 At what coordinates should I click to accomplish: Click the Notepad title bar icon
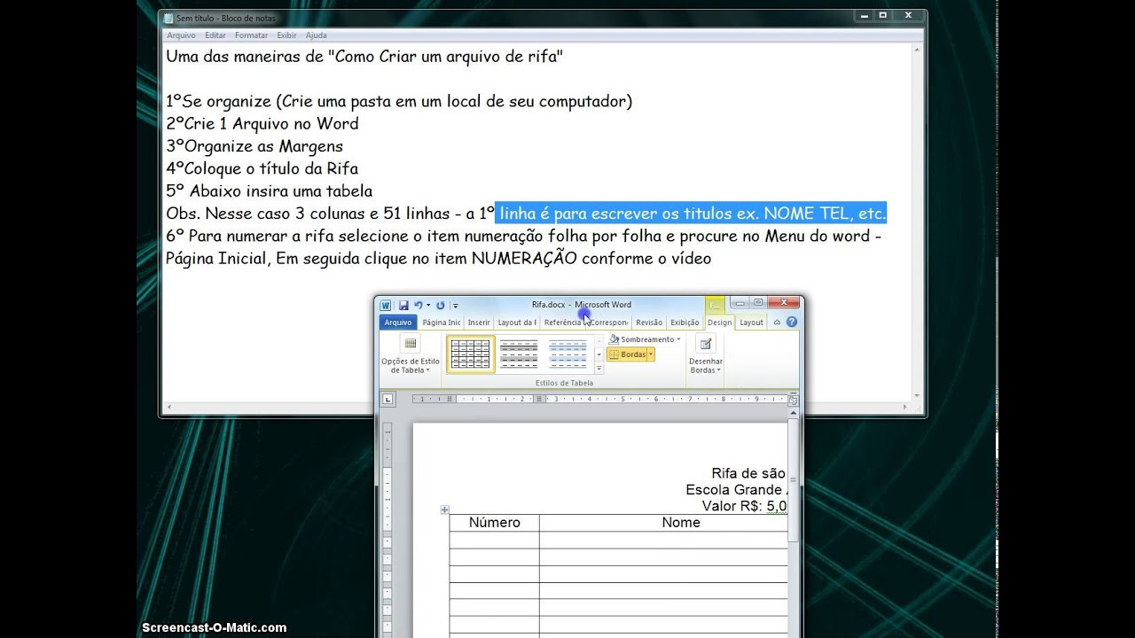click(168, 18)
